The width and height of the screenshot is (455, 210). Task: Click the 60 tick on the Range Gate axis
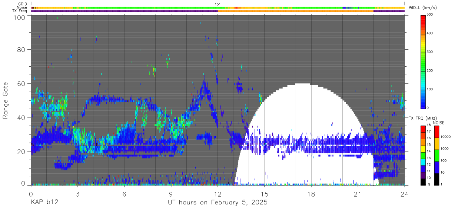pyautogui.click(x=21, y=83)
